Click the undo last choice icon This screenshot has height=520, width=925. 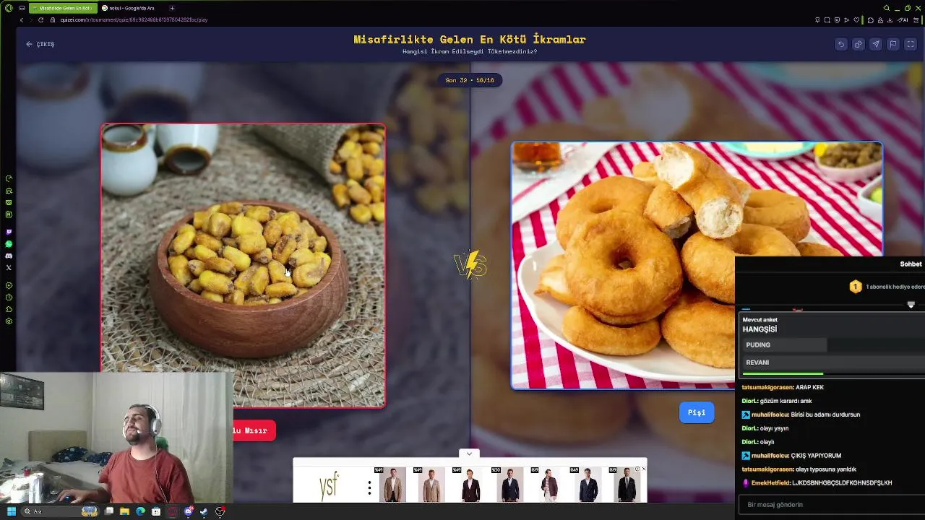[841, 44]
